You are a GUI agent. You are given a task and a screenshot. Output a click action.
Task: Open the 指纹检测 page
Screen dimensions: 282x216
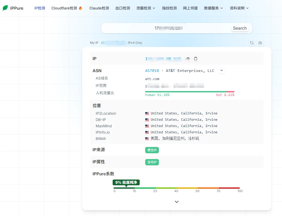click(x=169, y=8)
